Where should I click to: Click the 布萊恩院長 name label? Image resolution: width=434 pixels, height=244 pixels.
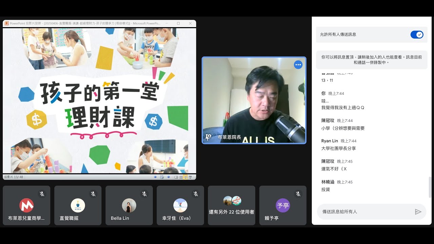[x=229, y=137]
